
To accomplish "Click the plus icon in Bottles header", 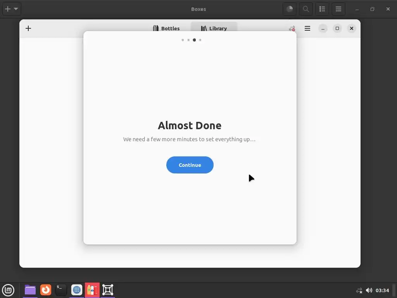I will tap(28, 28).
